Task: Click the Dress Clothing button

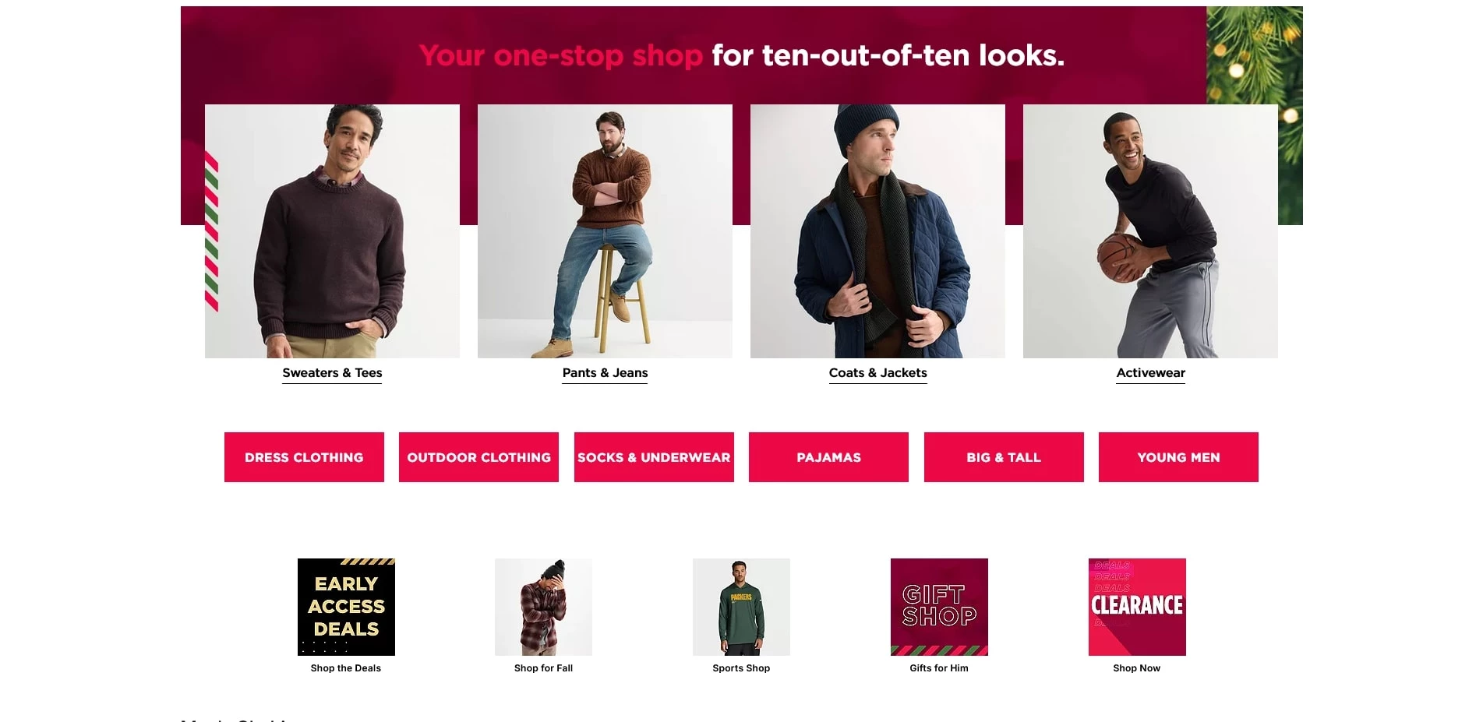Action: point(304,457)
